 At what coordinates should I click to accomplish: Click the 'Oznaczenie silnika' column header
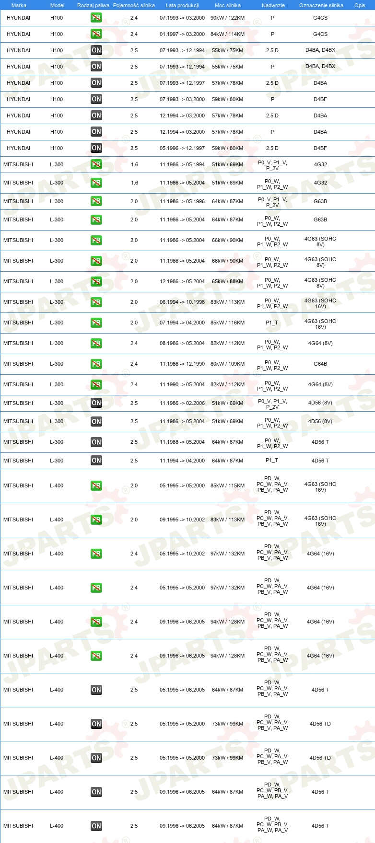pyautogui.click(x=321, y=5)
